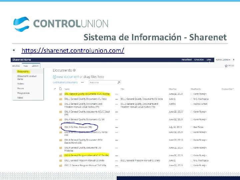Click folder icon of 001.3 ACUC Brazil
The image size is (240, 180).
click(61, 112)
